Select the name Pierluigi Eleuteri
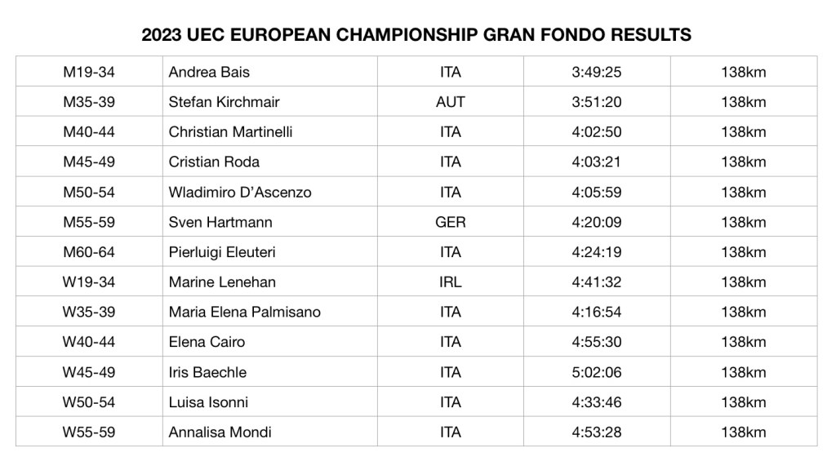 pos(222,252)
